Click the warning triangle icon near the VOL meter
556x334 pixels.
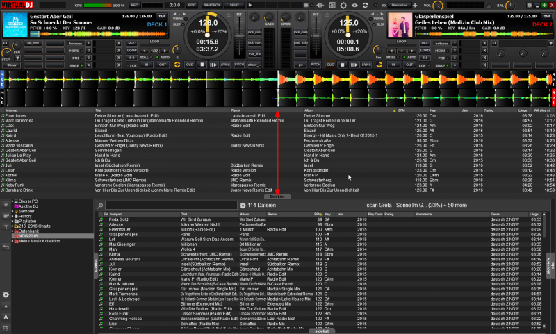(x=489, y=6)
